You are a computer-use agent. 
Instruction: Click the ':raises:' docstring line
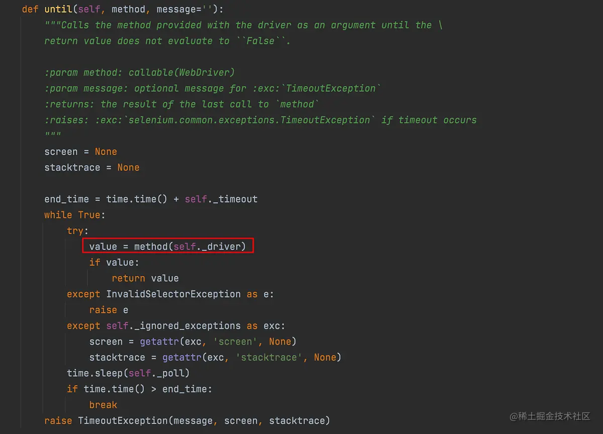pyautogui.click(x=260, y=120)
